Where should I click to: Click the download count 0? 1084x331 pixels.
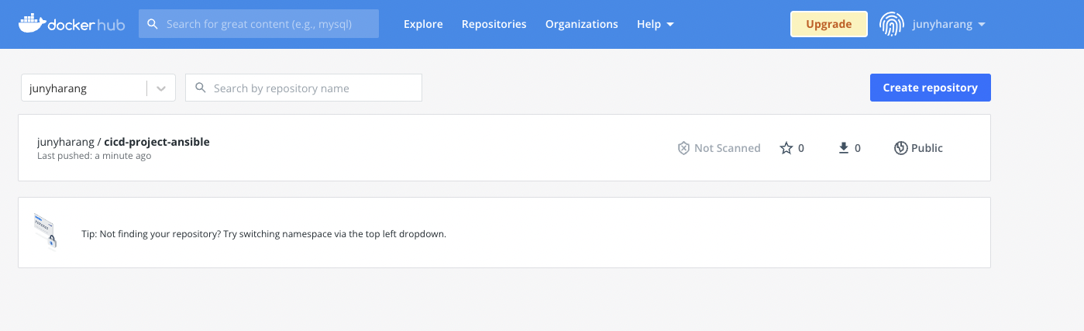(858, 148)
